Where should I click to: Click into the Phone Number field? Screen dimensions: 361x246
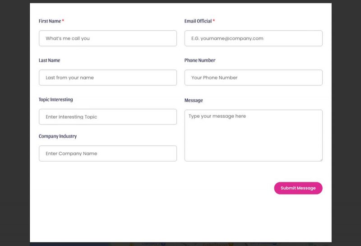coord(253,78)
